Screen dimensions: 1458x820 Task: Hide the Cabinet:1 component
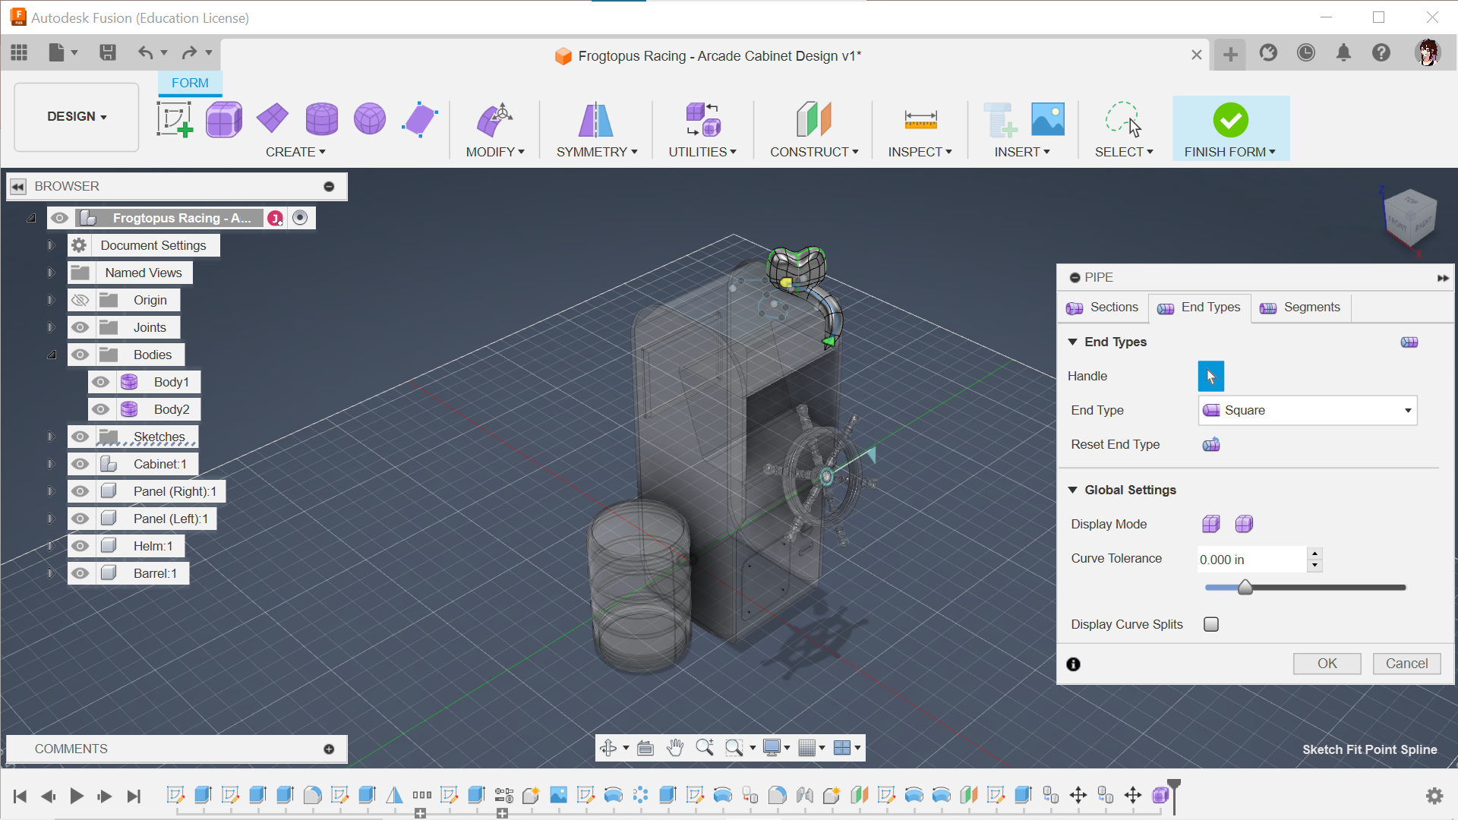pyautogui.click(x=80, y=464)
